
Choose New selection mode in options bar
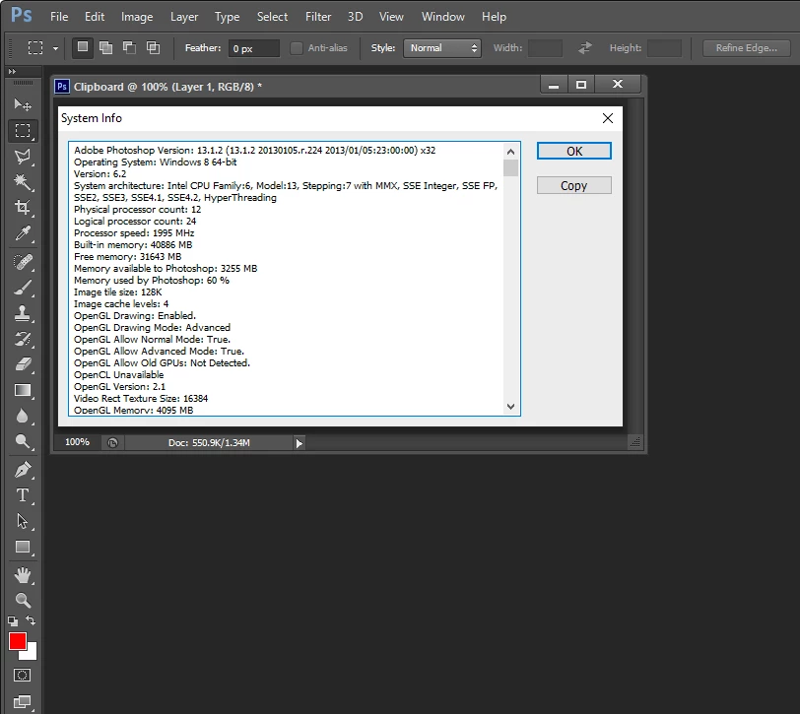pyautogui.click(x=82, y=47)
